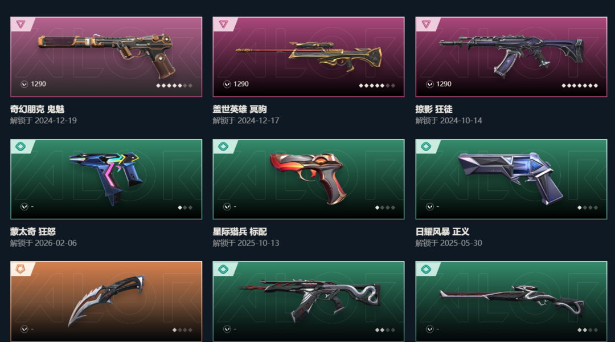The width and height of the screenshot is (615, 342).
Task: Select the black curved knife thumbnail
Action: tap(106, 301)
